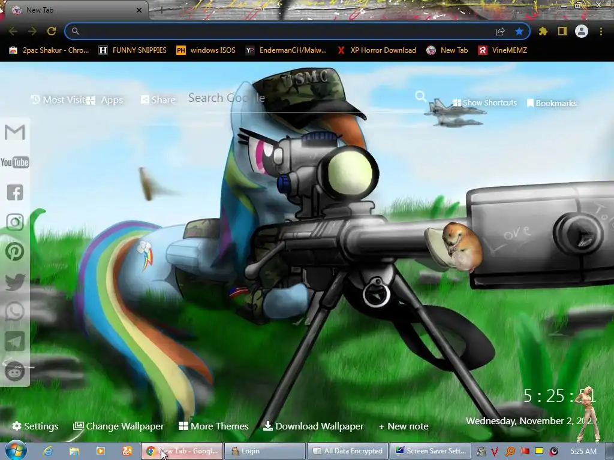The image size is (614, 460).
Task: Select the New Tab browser tab
Action: pos(74,10)
